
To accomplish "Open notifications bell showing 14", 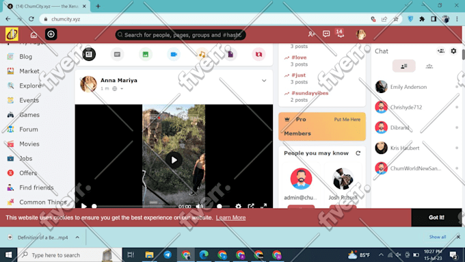I will click(340, 34).
